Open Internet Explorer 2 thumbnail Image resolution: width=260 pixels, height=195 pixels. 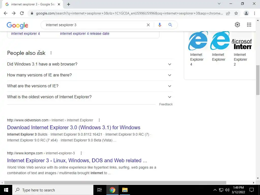242,41
